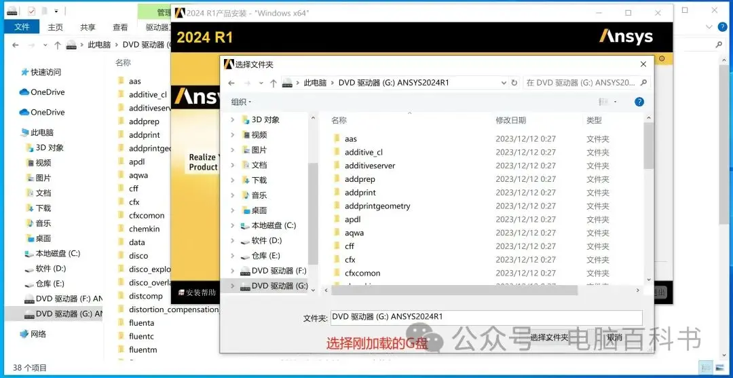This screenshot has width=733, height=378.
Task: Expand 本地磁盘 (C:) node in dialog tree
Action: pos(232,225)
